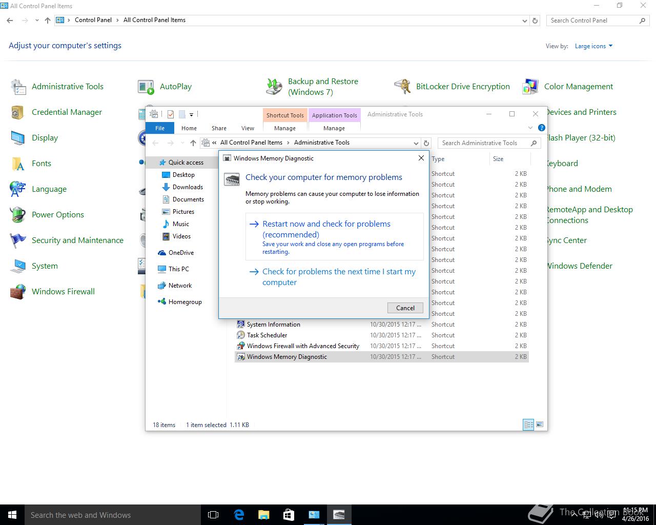Screen dimensions: 656x525
Task: Open recent locations dropdown in Control Panel
Action: point(37,21)
